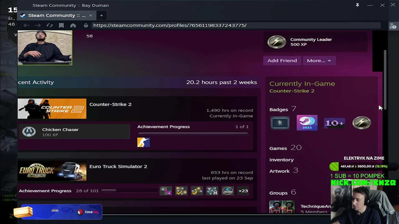The width and height of the screenshot is (399, 224).
Task: Click the Euro Truck achievement progress bar
Action: click(129, 190)
